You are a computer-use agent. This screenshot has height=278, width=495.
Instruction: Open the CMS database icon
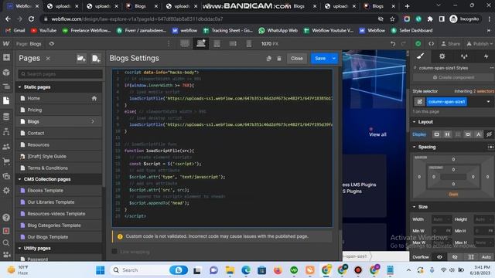(x=6, y=117)
